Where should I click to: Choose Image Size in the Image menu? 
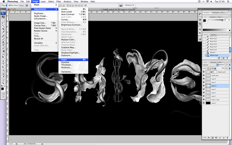point(45,23)
